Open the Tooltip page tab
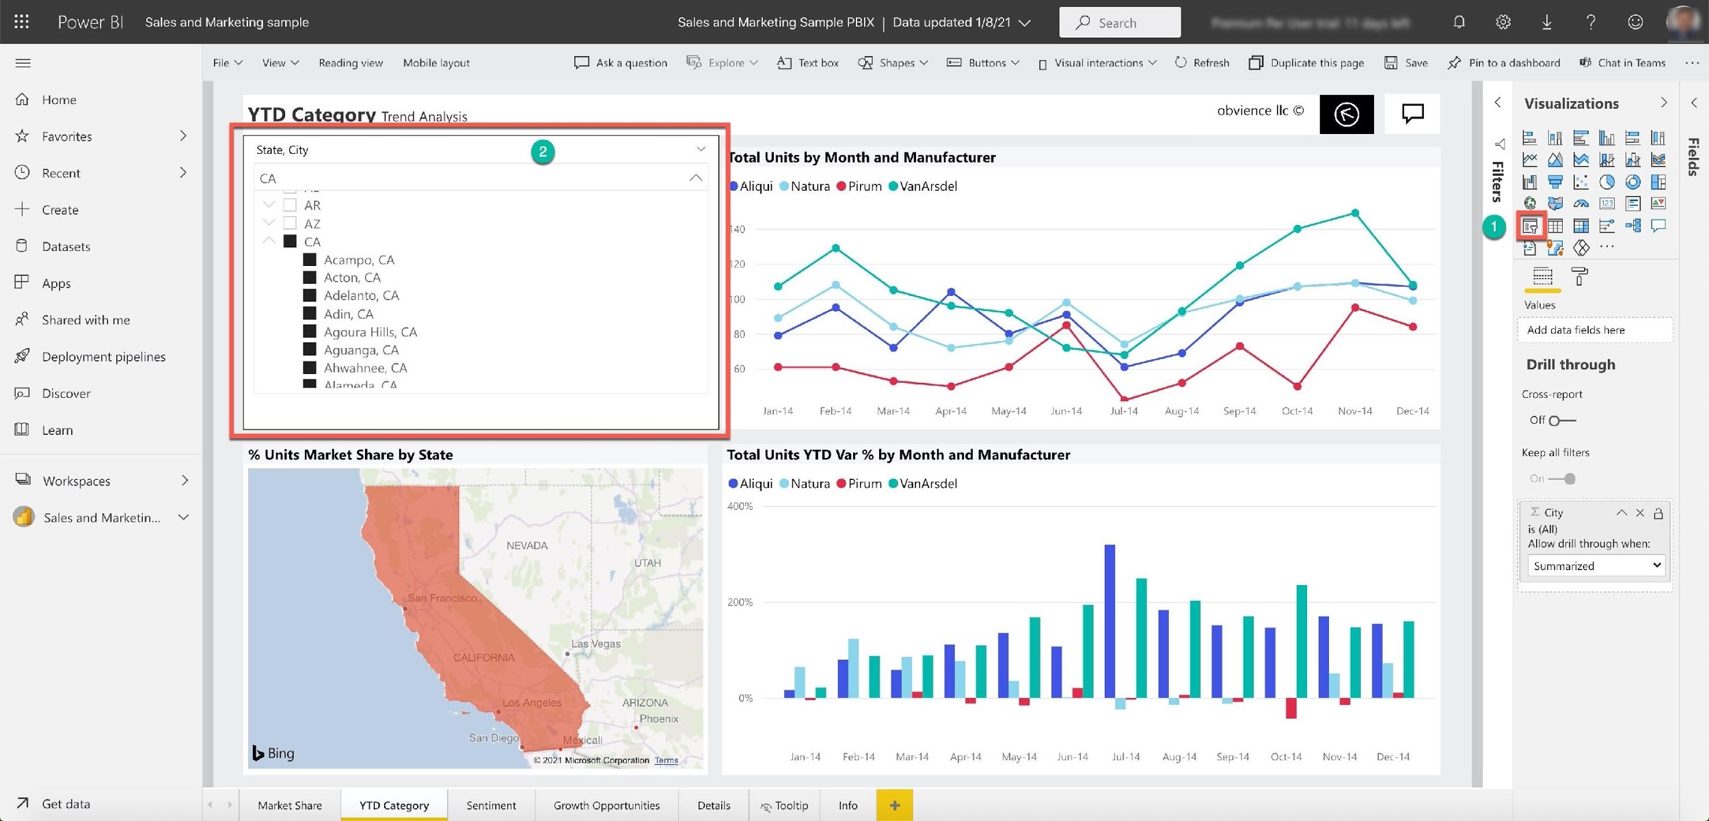 pyautogui.click(x=784, y=805)
